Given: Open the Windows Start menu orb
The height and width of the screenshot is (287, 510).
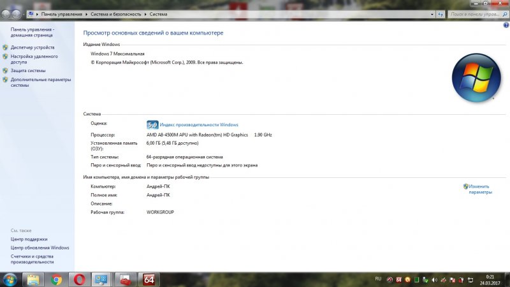Looking at the screenshot, I should pyautogui.click(x=10, y=279).
